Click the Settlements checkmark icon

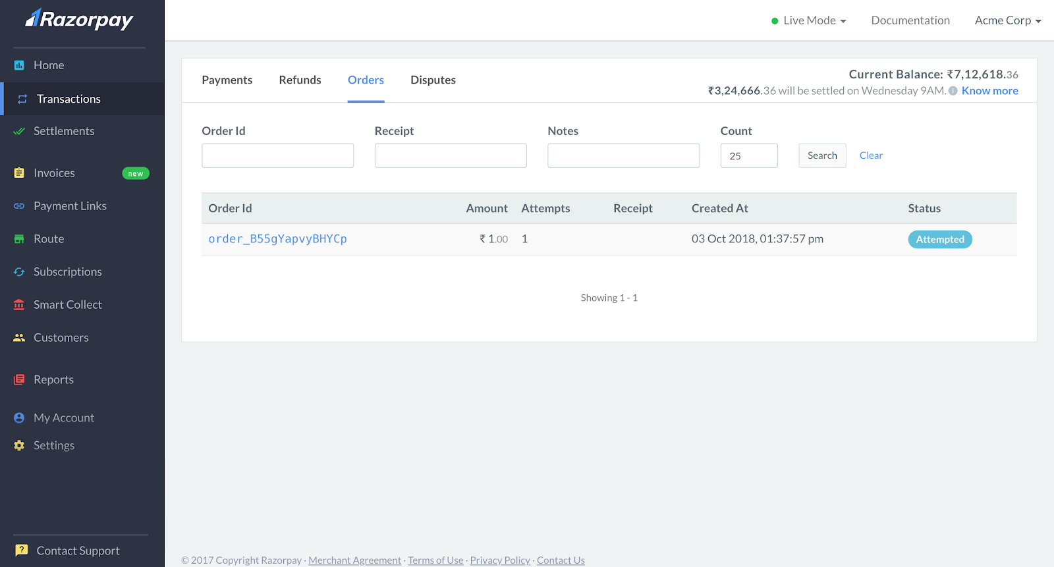click(x=19, y=131)
